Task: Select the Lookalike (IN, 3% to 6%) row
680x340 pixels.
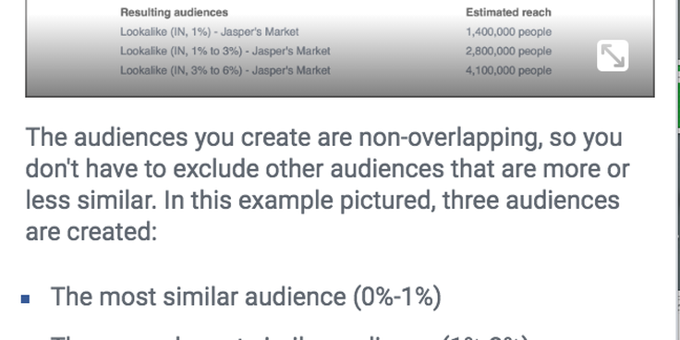Action: click(x=335, y=70)
